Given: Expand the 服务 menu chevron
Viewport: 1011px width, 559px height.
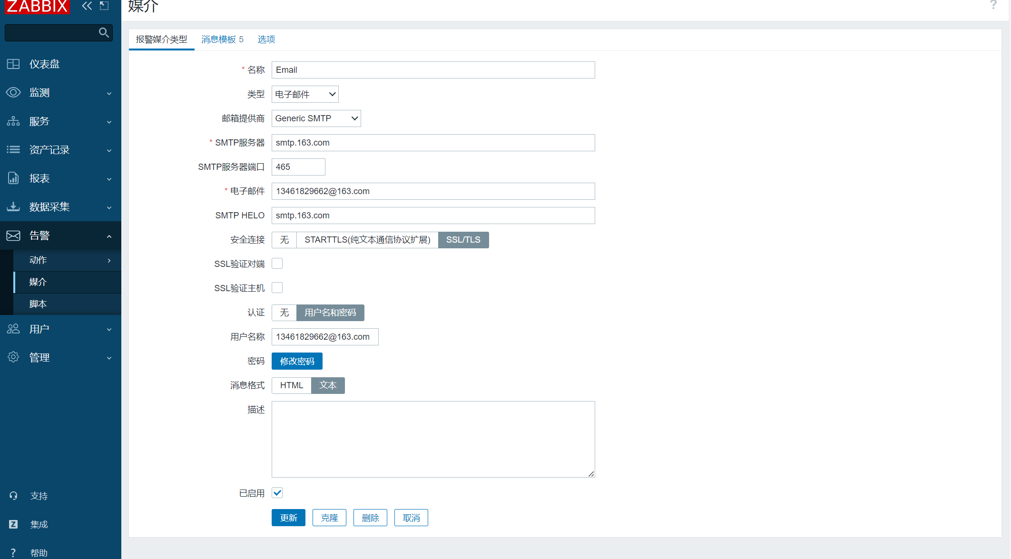Looking at the screenshot, I should pyautogui.click(x=109, y=122).
